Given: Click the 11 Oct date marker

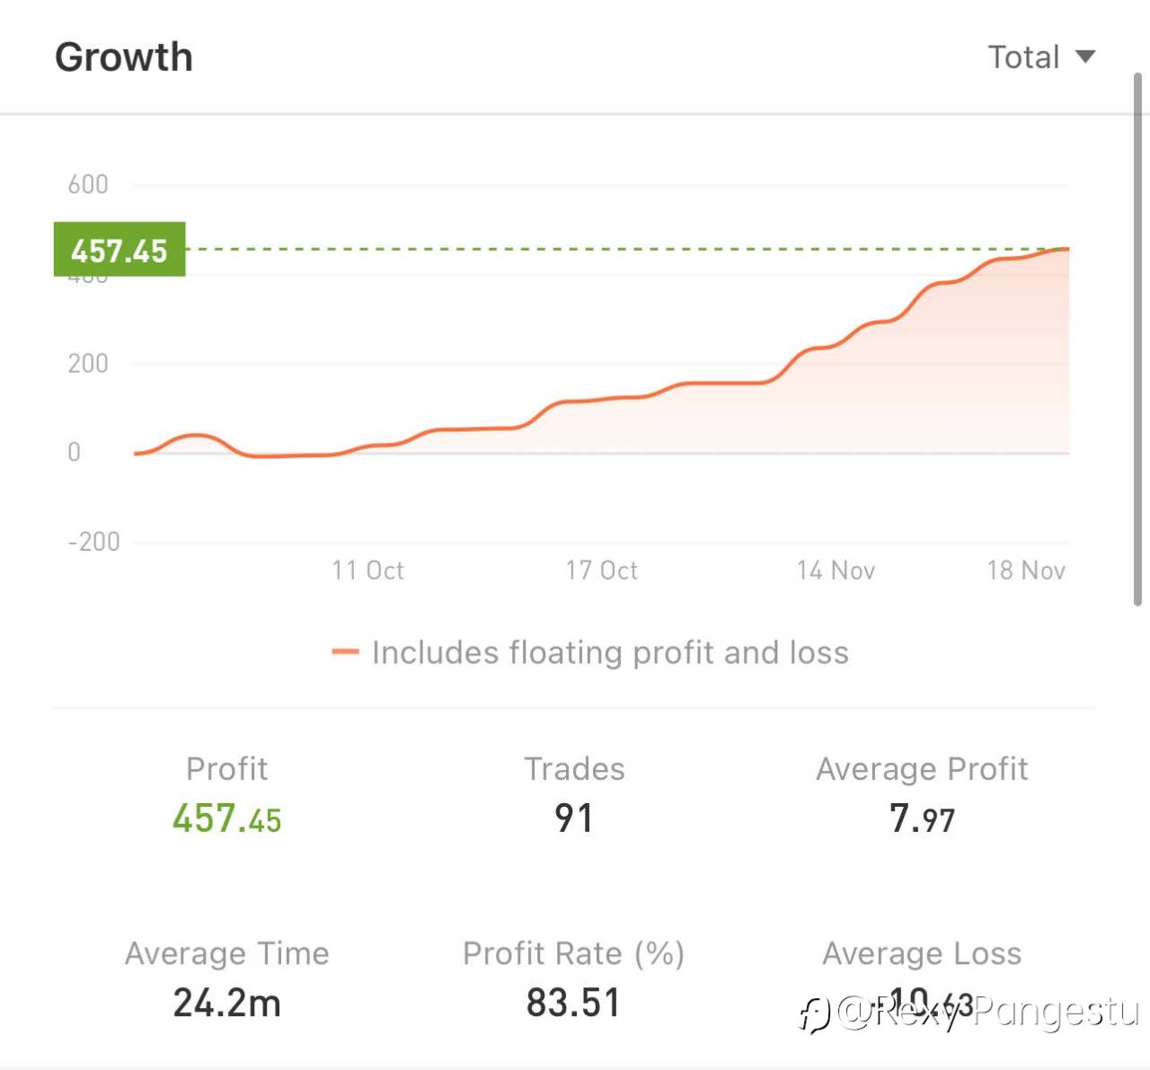Looking at the screenshot, I should [367, 570].
